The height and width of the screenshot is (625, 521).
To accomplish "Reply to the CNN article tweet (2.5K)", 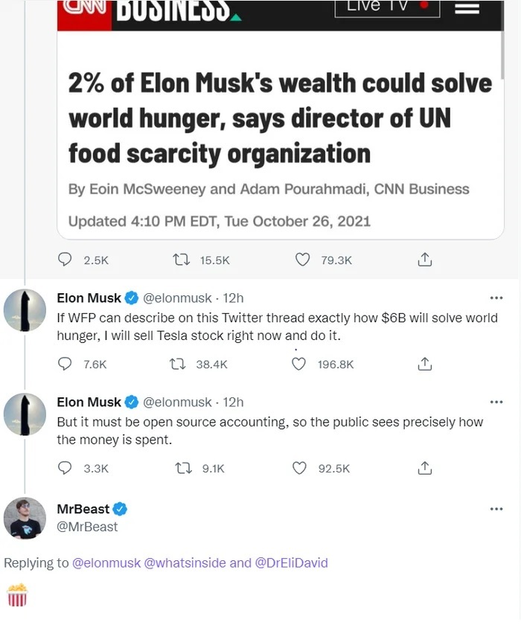I will click(x=65, y=260).
